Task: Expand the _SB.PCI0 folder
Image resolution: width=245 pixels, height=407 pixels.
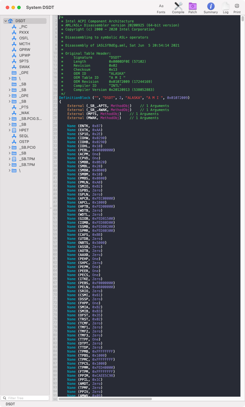Action: point(9,148)
